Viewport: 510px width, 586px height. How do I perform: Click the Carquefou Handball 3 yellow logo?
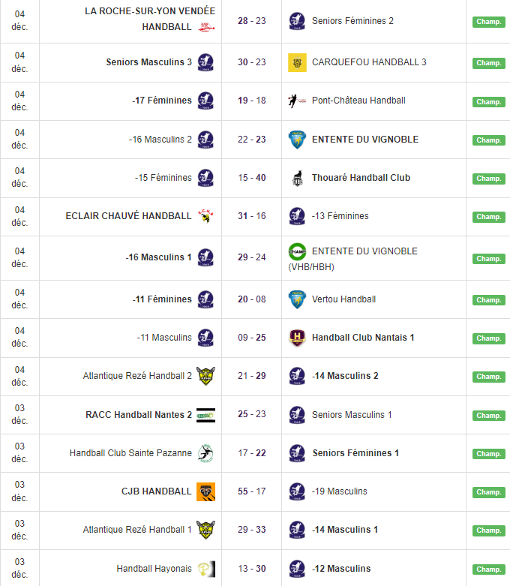(x=297, y=62)
